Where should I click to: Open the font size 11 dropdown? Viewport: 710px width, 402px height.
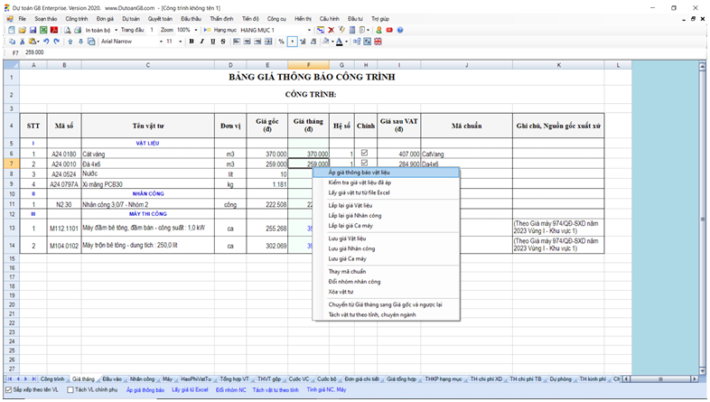(181, 42)
